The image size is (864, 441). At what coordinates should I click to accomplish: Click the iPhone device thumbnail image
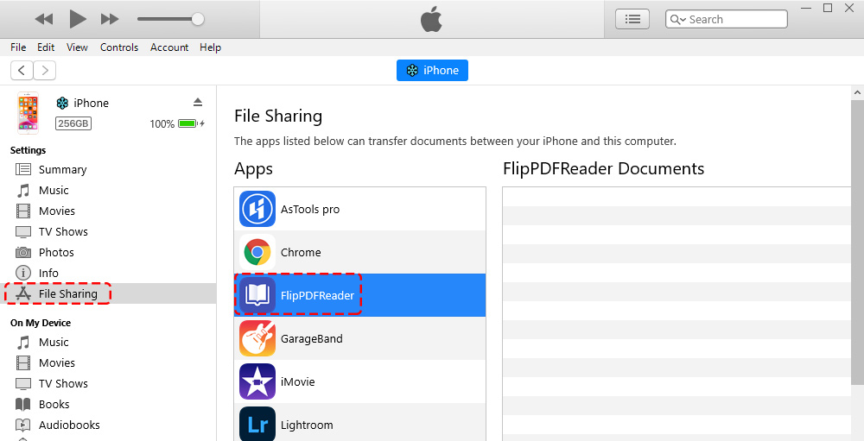point(29,113)
